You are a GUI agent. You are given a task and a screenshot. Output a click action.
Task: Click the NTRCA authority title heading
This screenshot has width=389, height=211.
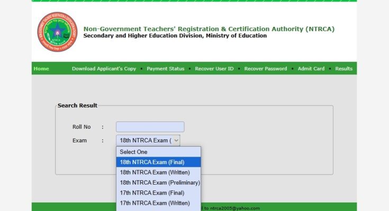click(x=209, y=29)
